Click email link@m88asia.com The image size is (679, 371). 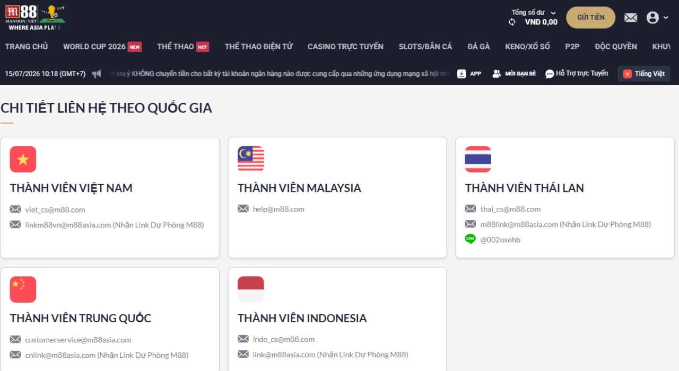pyautogui.click(x=284, y=355)
